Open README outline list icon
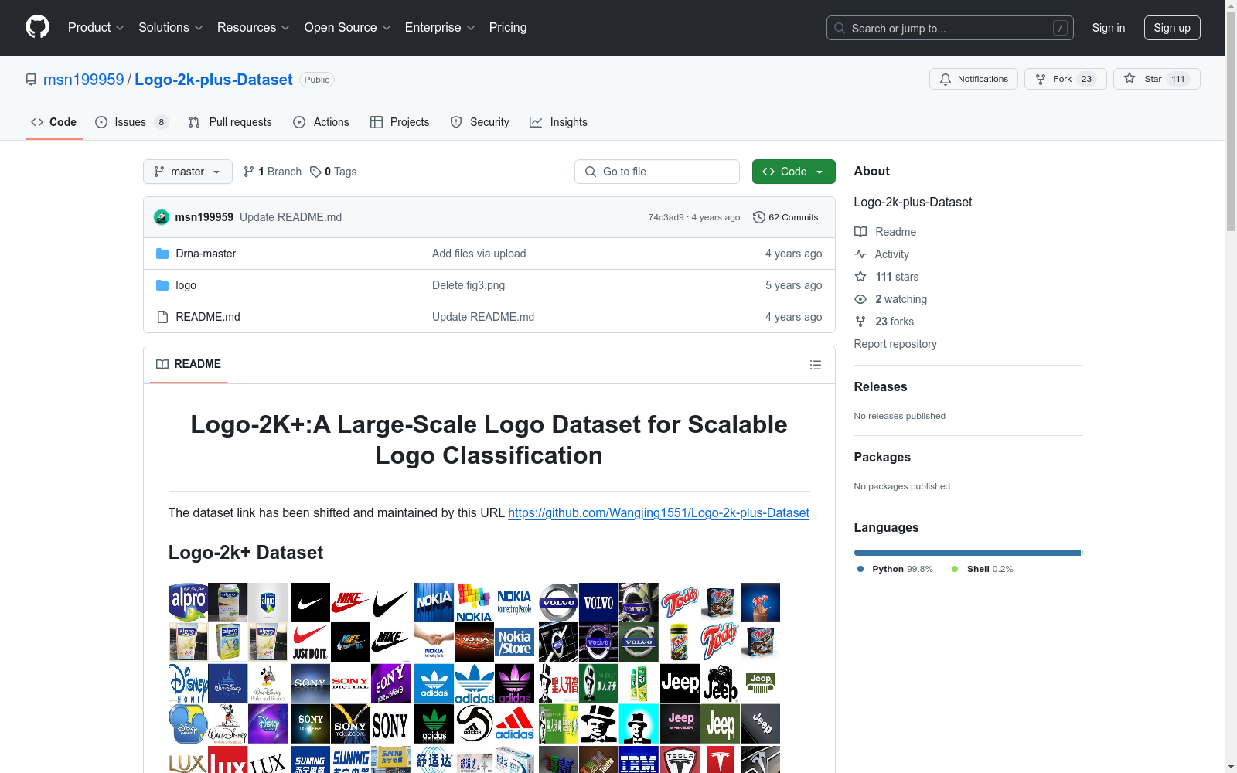Viewport: 1237px width, 773px height. [x=816, y=365]
